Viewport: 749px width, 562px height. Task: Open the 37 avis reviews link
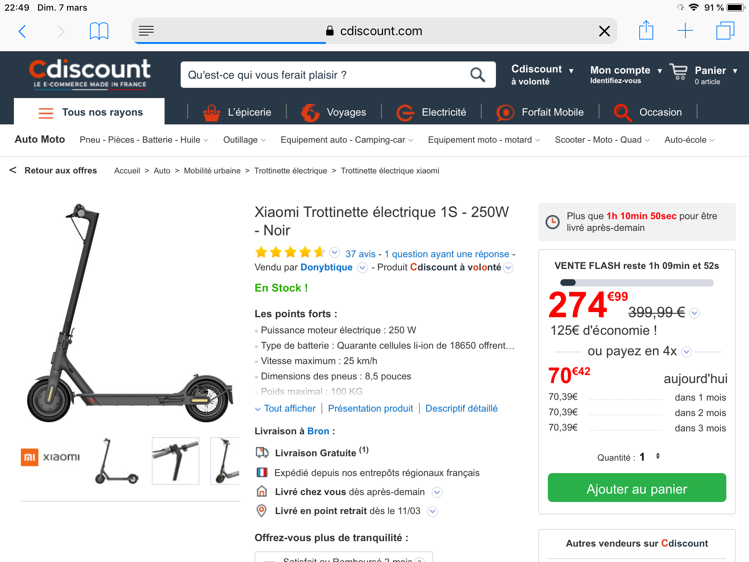[x=360, y=254]
